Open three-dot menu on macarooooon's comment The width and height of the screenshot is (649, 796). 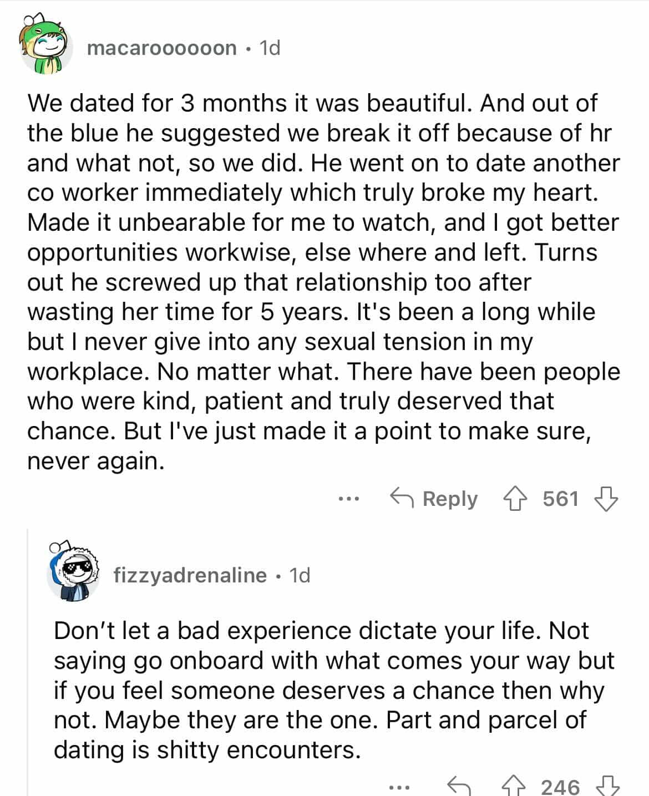pos(349,499)
